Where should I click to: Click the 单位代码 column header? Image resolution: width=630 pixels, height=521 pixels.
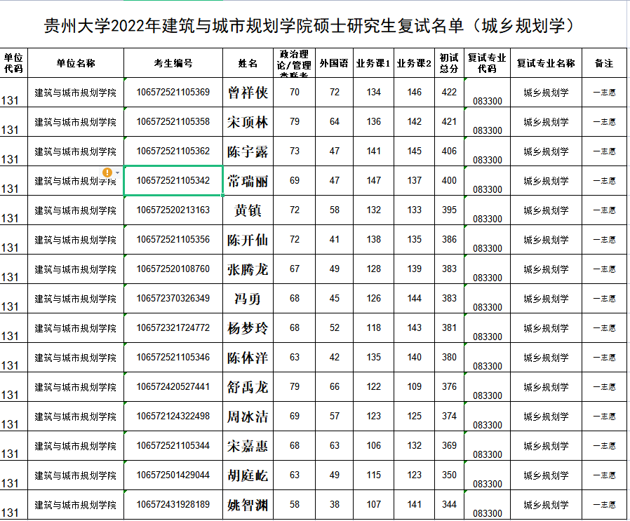(x=13, y=63)
